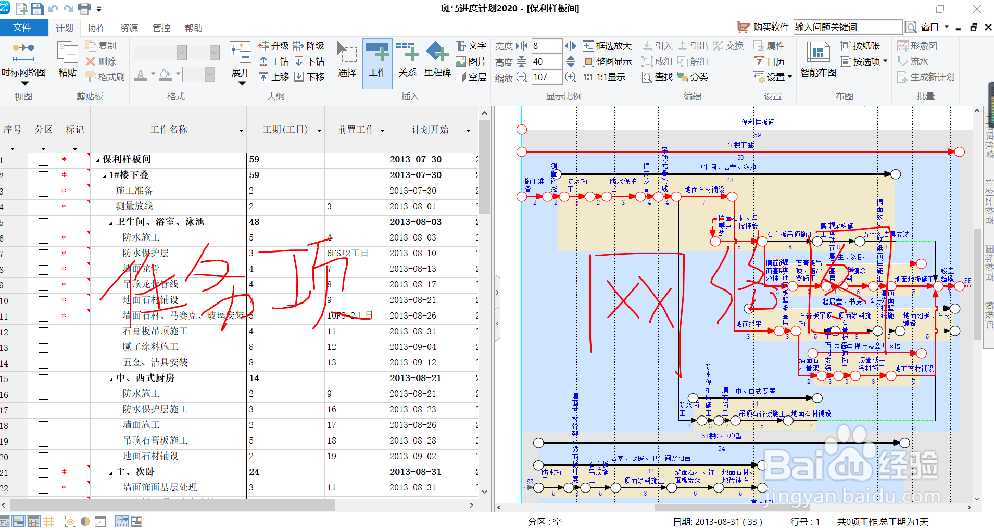This screenshot has height=530, width=994.
Task: Click in the 输入问题关键词 search field
Action: [x=848, y=27]
